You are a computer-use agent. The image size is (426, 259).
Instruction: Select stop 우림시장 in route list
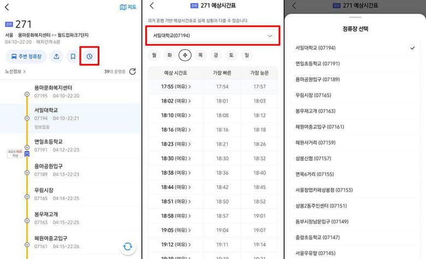click(70, 194)
